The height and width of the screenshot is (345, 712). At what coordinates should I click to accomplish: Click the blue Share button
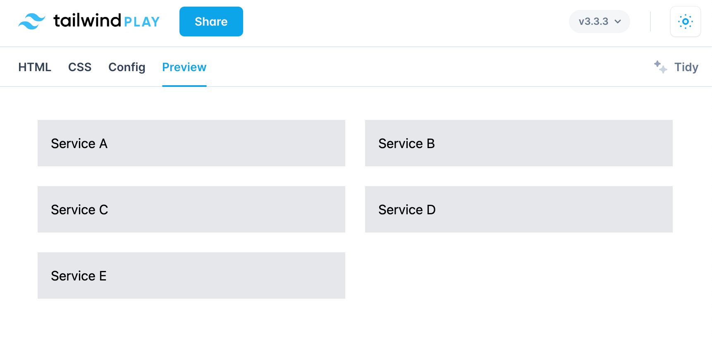(211, 22)
